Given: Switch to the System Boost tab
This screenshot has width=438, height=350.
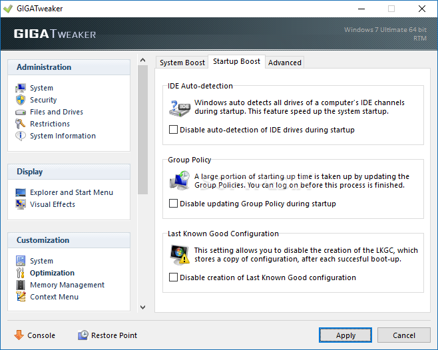Looking at the screenshot, I should (182, 63).
